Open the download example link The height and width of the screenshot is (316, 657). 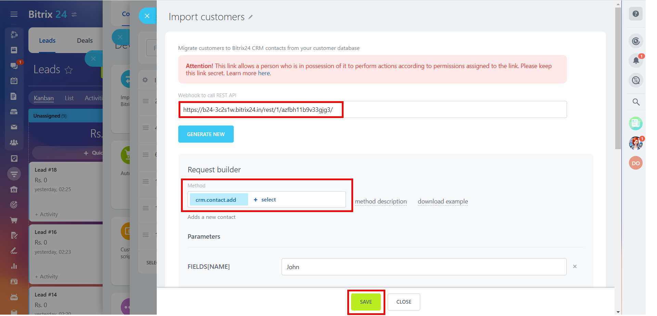[x=443, y=201]
